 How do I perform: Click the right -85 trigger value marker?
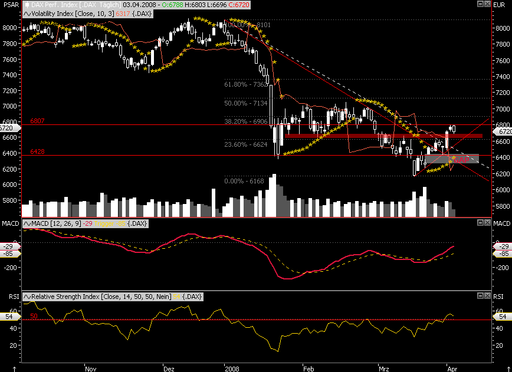pos(502,254)
